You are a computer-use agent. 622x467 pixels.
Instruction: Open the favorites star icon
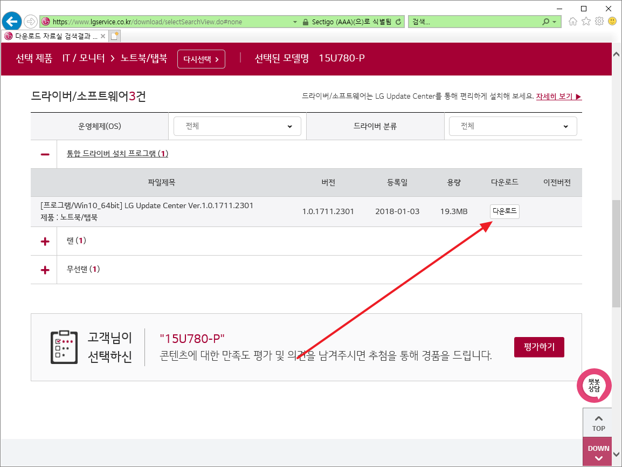[586, 22]
